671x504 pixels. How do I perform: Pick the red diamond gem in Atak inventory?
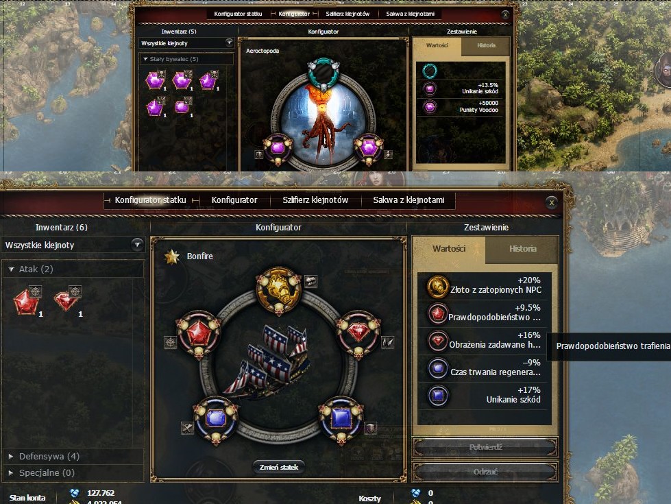66,302
